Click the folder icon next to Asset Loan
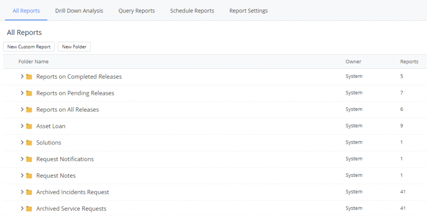Image resolution: width=427 pixels, height=216 pixels. [29, 126]
